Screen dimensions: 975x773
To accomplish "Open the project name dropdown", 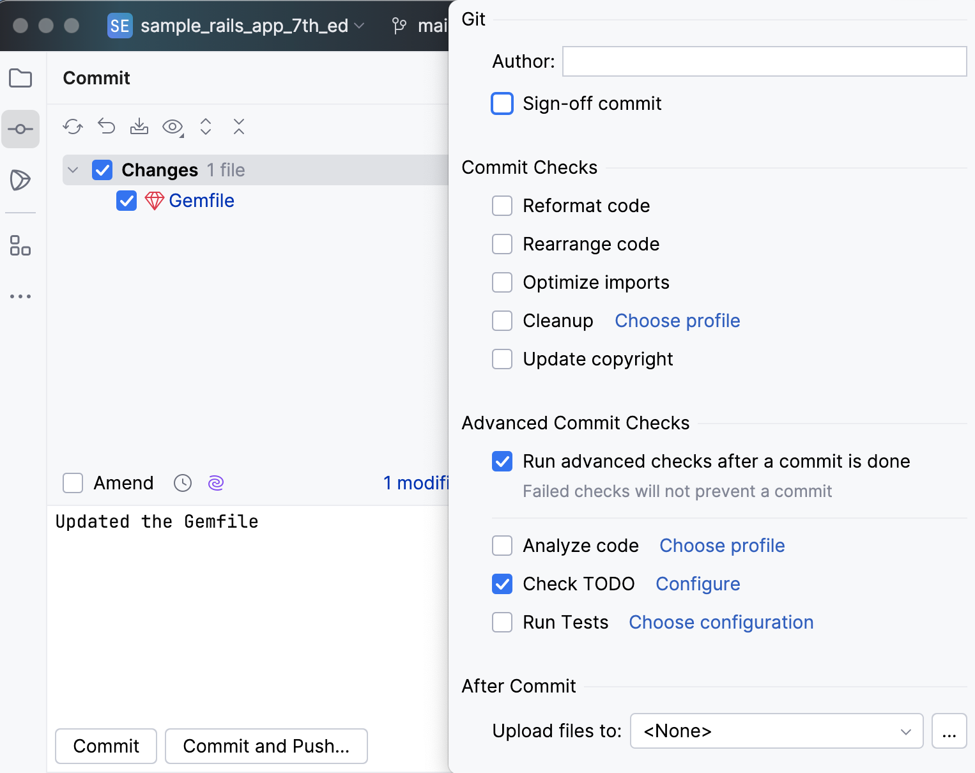I will (x=359, y=26).
